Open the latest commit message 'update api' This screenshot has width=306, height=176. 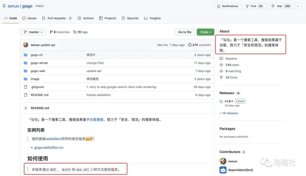point(48,45)
